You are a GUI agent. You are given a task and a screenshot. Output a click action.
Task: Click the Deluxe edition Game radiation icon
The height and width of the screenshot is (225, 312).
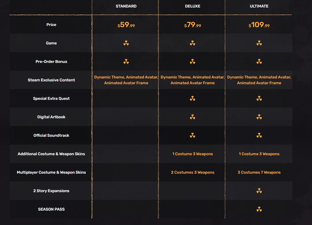193,43
